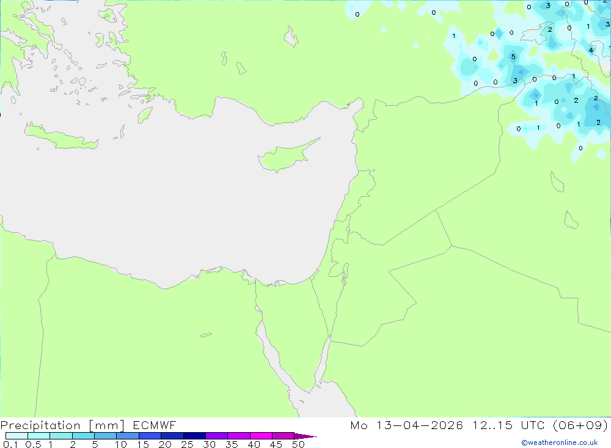This screenshot has width=611, height=448.
Task: Click the legend arrow tip above 50
Action: 305,436
